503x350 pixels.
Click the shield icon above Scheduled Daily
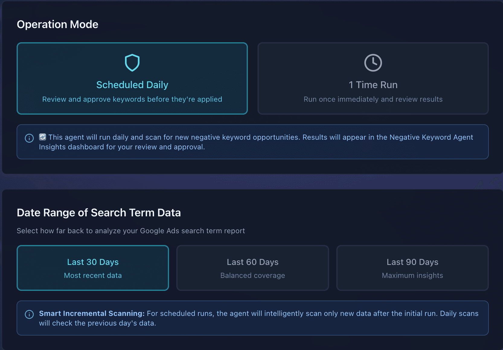click(x=132, y=62)
